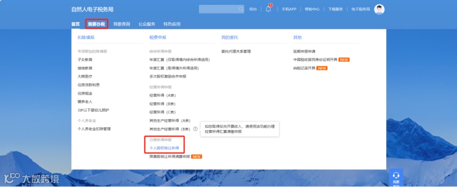457x187 pixels.
Task: Open the 电子税务局 header link
Action: pyautogui.click(x=361, y=9)
